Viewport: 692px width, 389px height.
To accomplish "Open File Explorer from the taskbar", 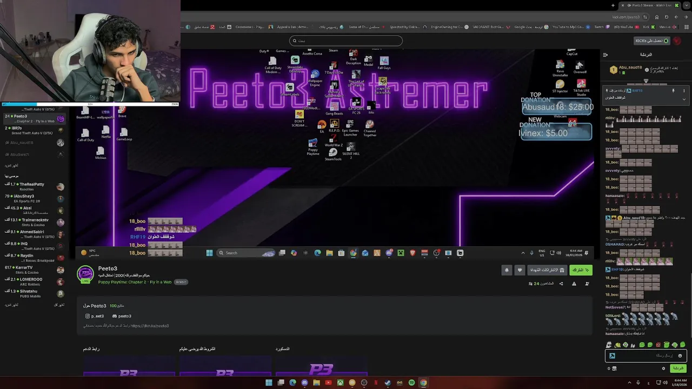I will point(316,383).
